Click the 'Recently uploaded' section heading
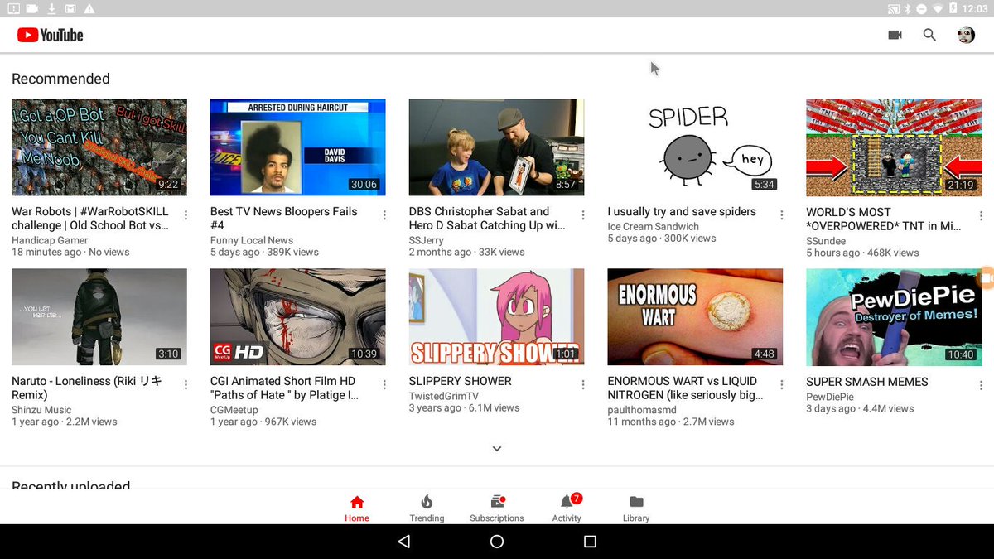The image size is (994, 559). (71, 484)
